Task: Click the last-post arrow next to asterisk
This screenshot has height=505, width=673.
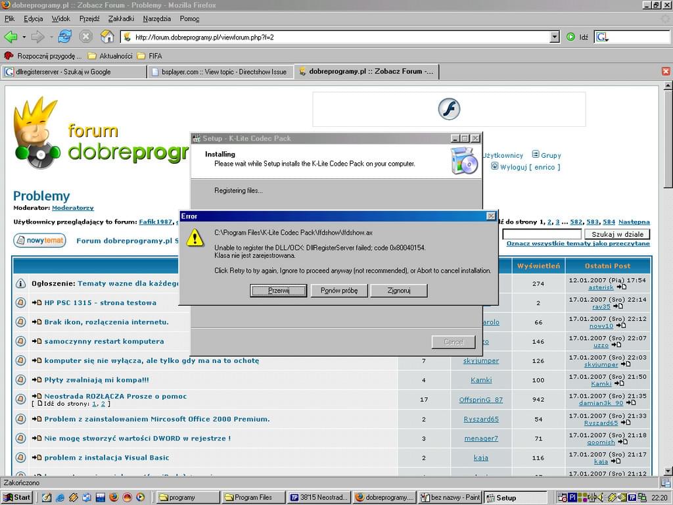Action: tap(622, 287)
